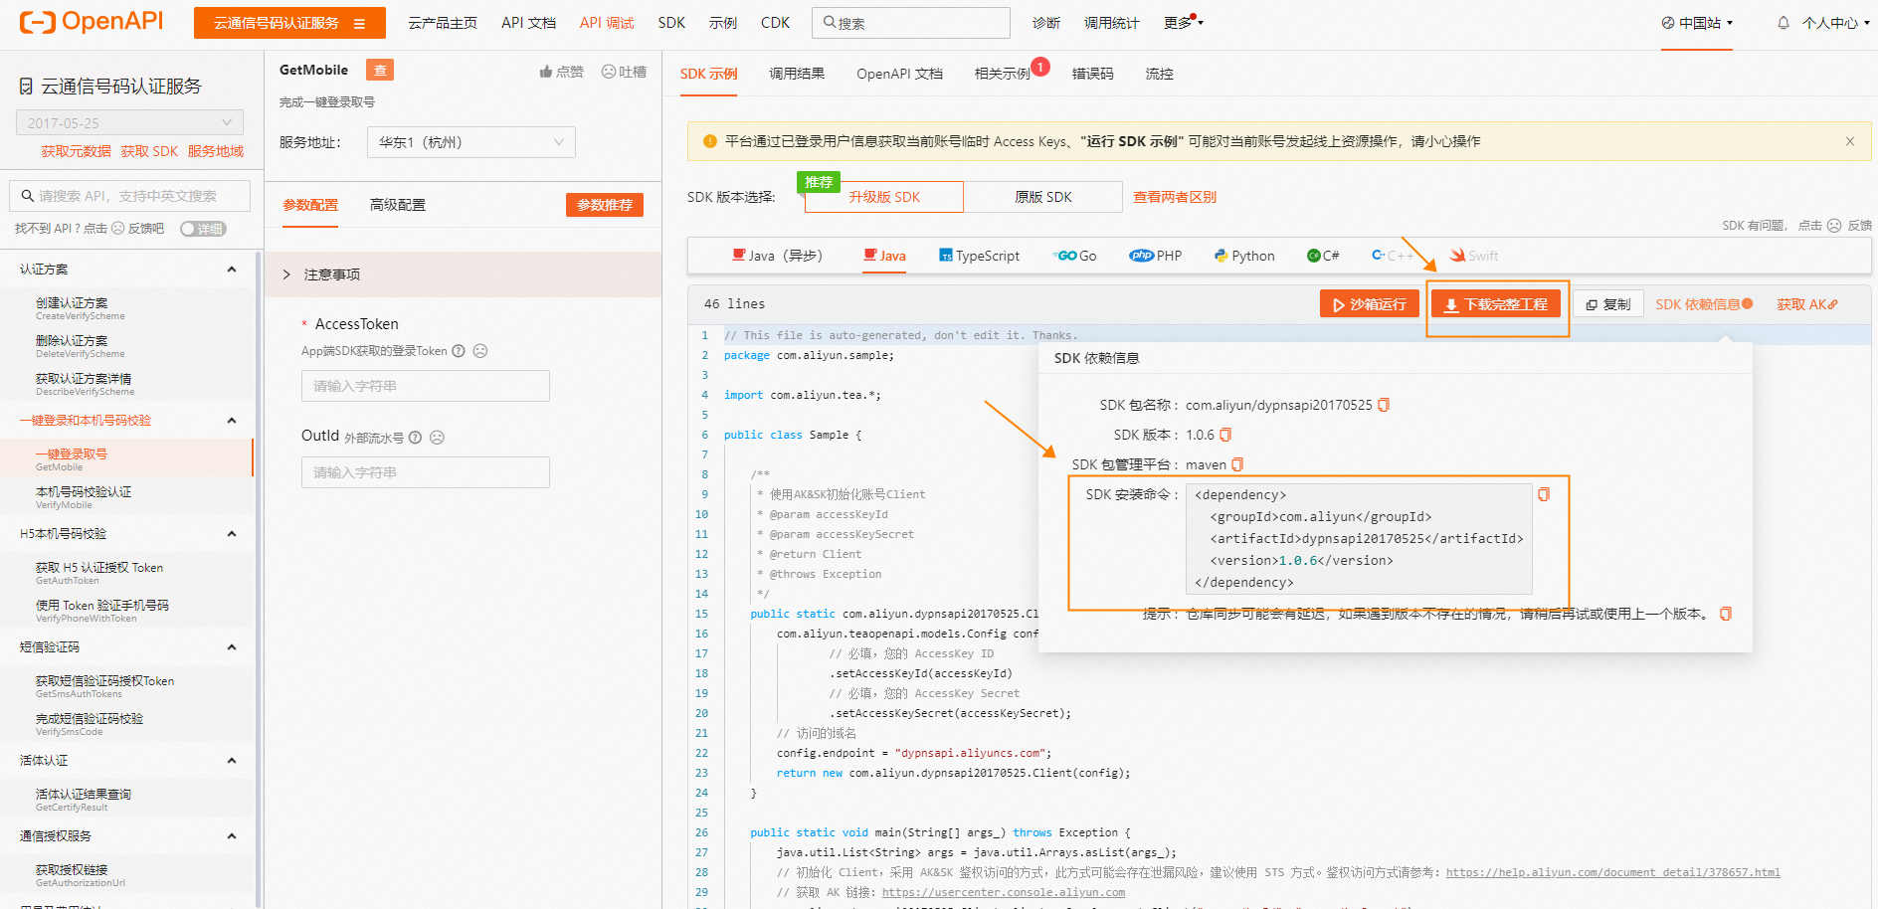Select the PHP language tab
The height and width of the screenshot is (909, 1878).
coord(1156,256)
